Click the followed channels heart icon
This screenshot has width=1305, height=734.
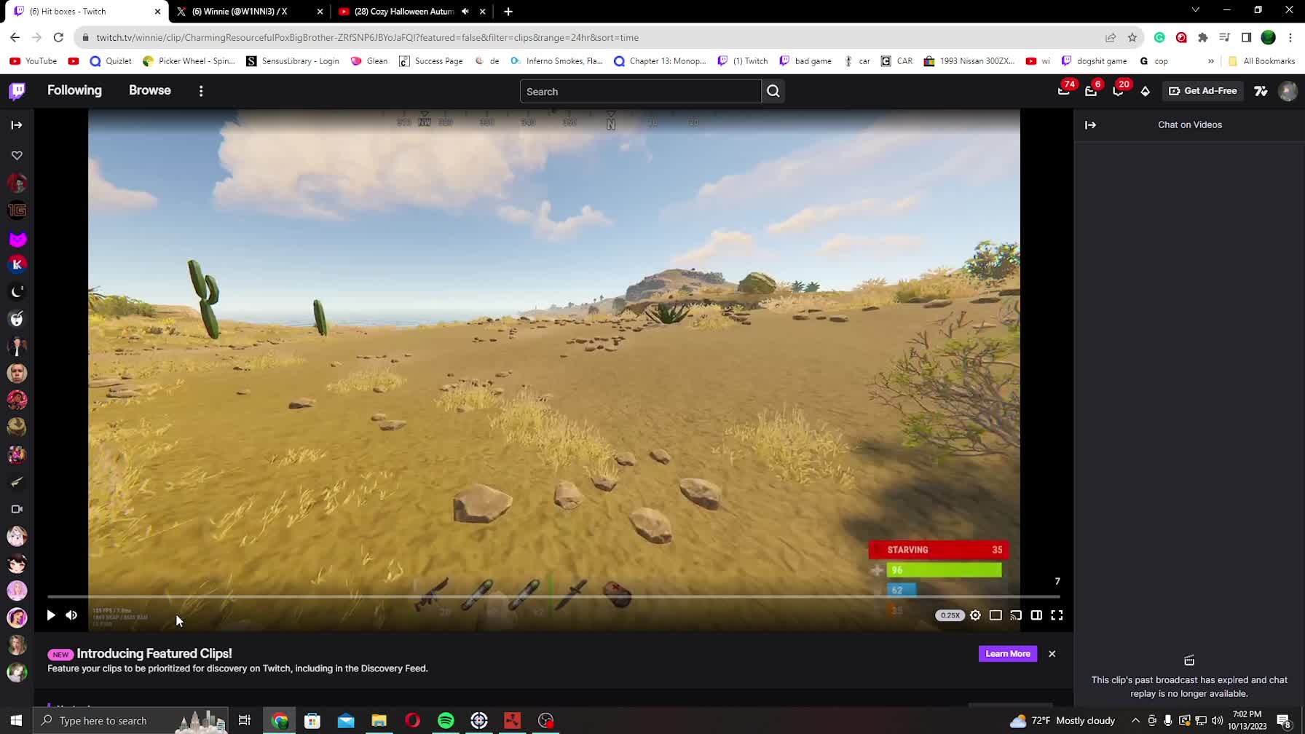(17, 155)
